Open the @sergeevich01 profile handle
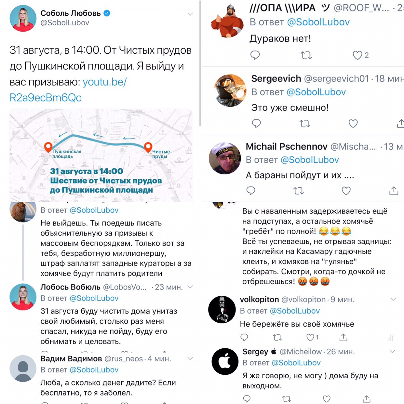 tap(337, 79)
